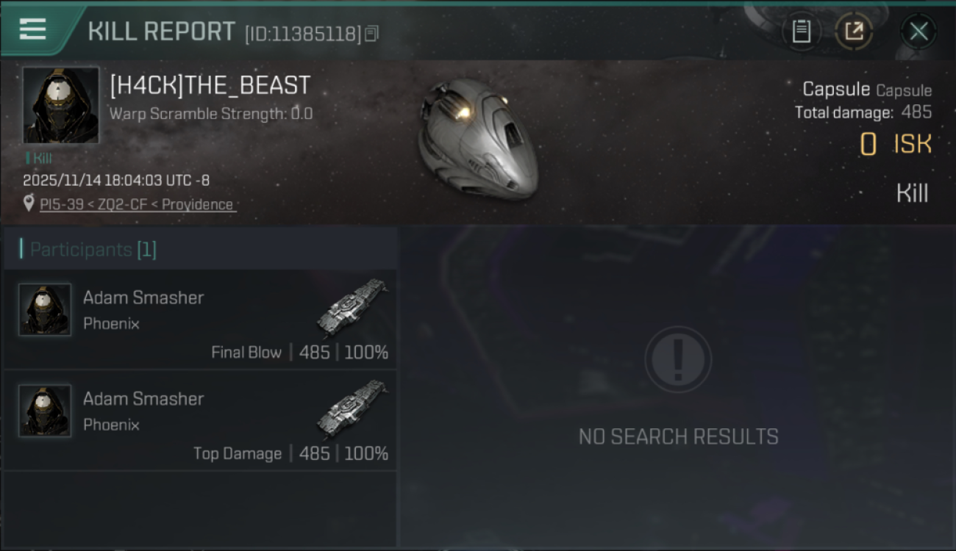View Phoenix ship icon in Final Blow row

[x=352, y=306]
